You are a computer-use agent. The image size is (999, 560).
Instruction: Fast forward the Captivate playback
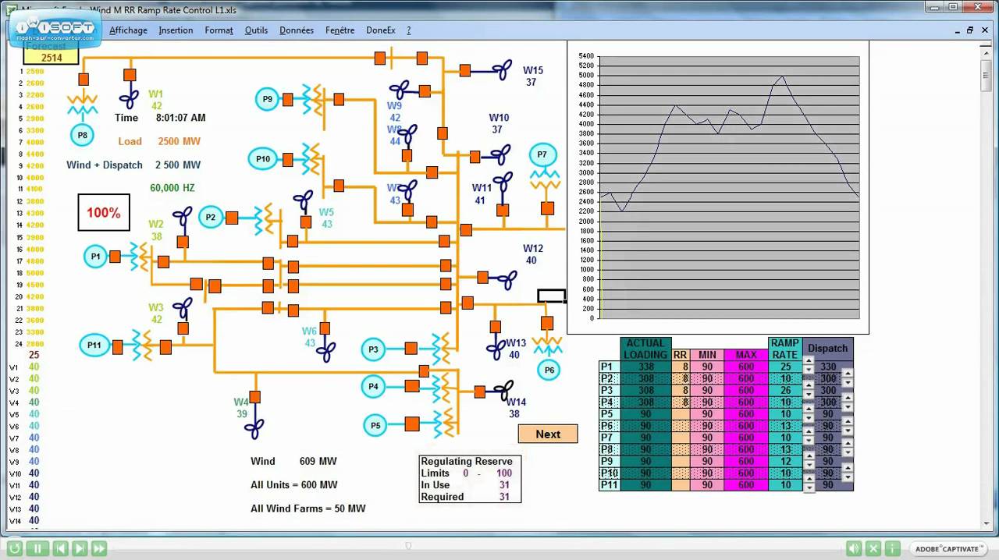click(x=98, y=549)
